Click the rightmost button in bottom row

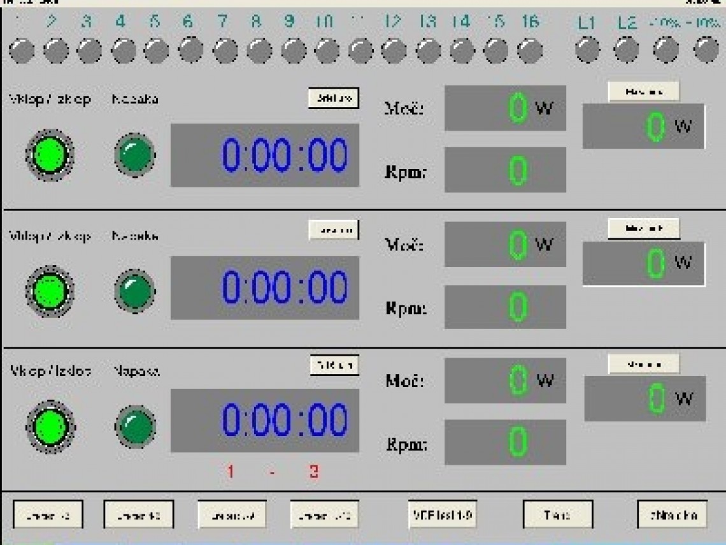tap(673, 514)
